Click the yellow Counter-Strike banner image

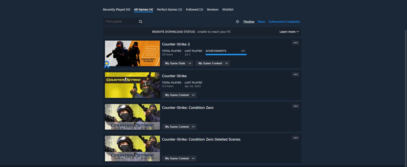point(132,85)
